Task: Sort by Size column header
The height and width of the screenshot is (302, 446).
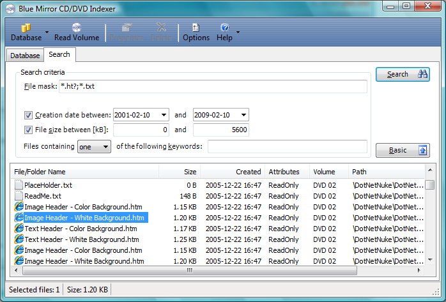Action: pyautogui.click(x=180, y=172)
